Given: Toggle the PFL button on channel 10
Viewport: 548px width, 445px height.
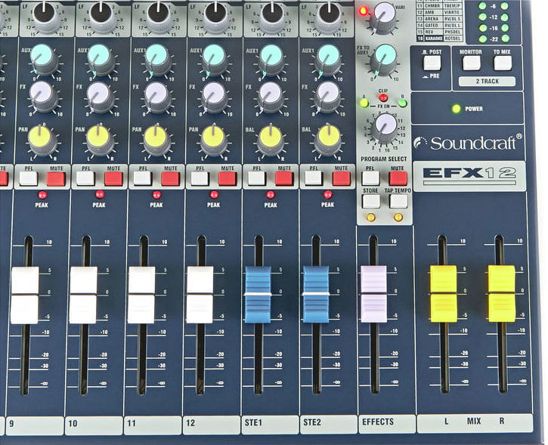Looking at the screenshot, I should click(x=85, y=178).
